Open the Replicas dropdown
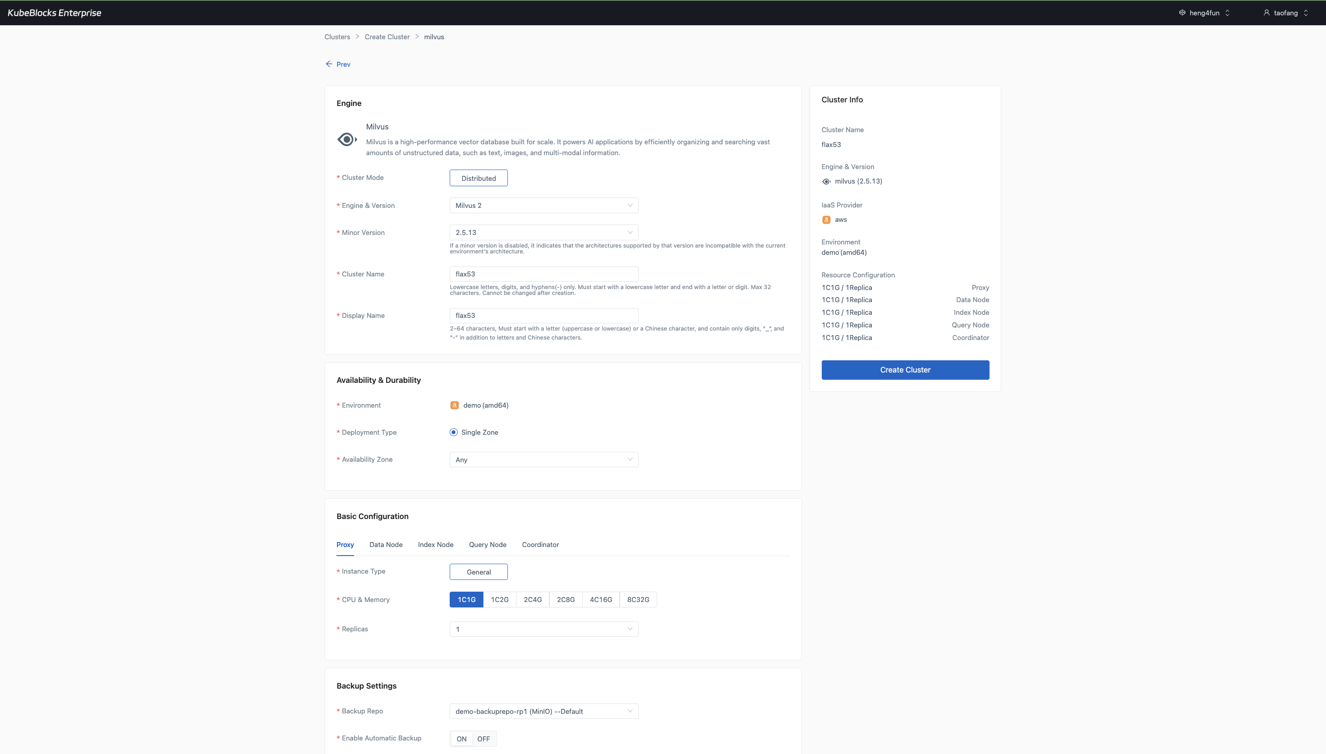Viewport: 1326px width, 754px height. coord(543,629)
